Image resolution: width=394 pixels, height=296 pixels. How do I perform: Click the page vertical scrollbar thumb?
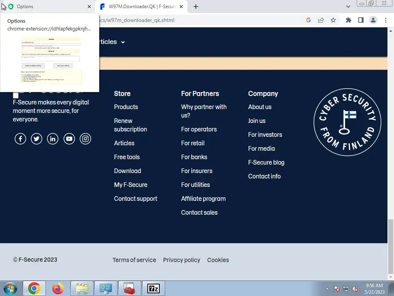point(391,247)
